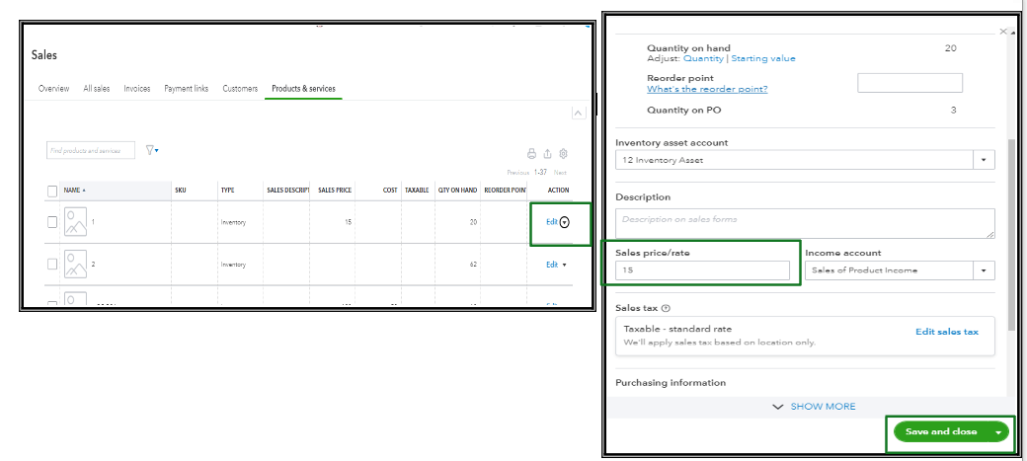Click the SKU column header
The height and width of the screenshot is (461, 1027).
coord(181,191)
